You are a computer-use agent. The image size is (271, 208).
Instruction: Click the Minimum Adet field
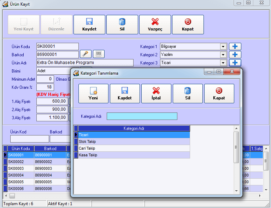pos(45,79)
